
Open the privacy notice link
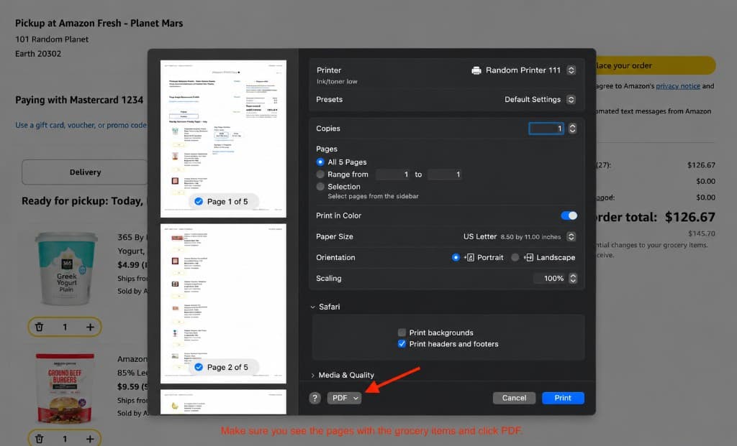pos(678,85)
